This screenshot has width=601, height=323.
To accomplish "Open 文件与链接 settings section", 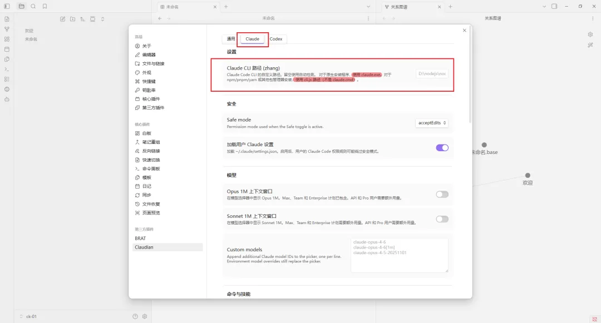I will click(167, 63).
